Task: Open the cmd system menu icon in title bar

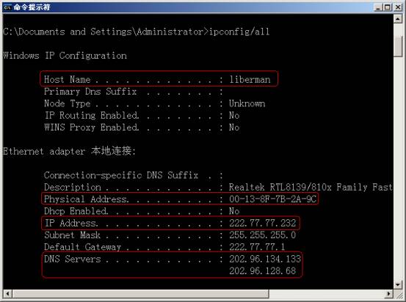Action: click(7, 7)
